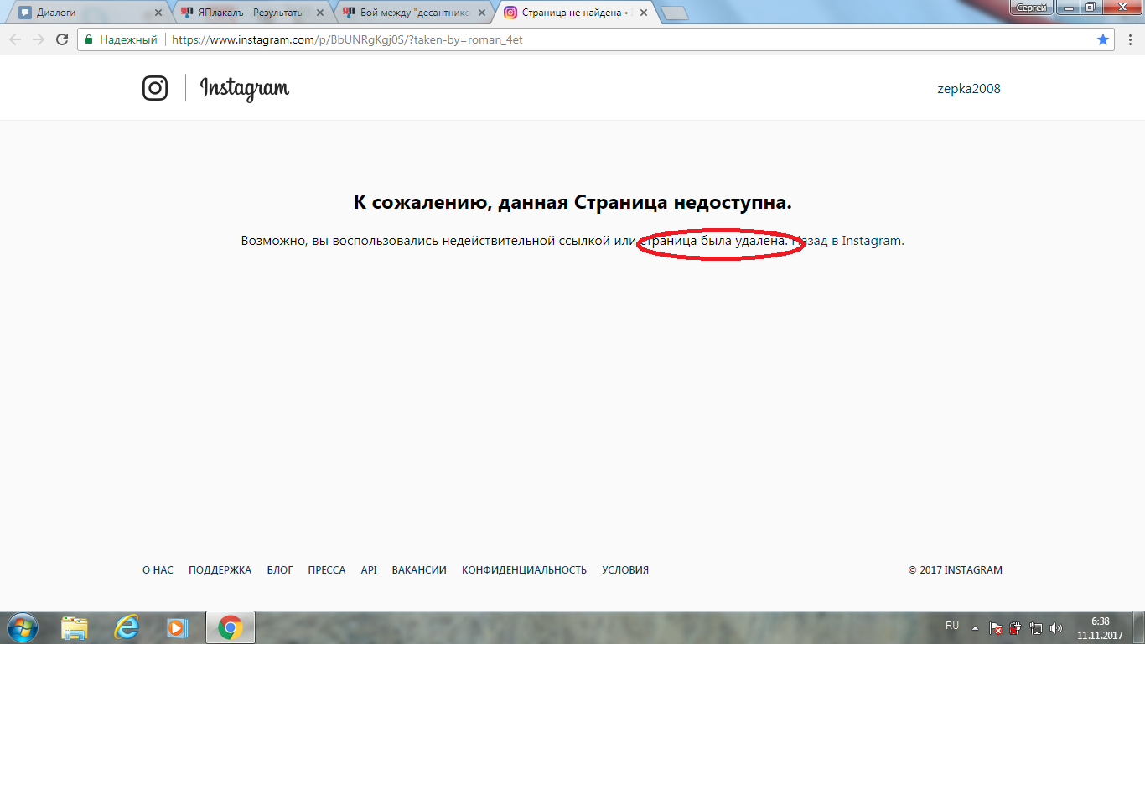1145x806 pixels.
Task: Click the Chrome icon in the taskbar
Action: [231, 627]
